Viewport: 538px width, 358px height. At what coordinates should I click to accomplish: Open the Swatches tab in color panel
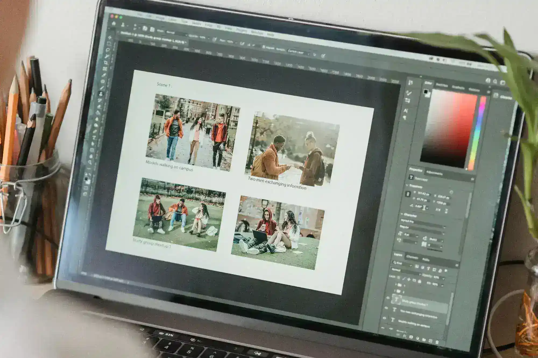point(442,85)
